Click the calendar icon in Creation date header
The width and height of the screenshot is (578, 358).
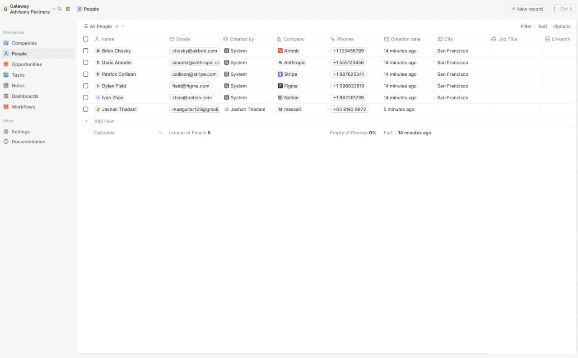(x=387, y=39)
